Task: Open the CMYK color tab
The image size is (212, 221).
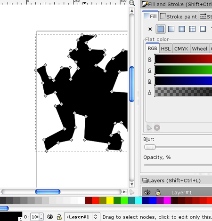Action: pos(181,49)
